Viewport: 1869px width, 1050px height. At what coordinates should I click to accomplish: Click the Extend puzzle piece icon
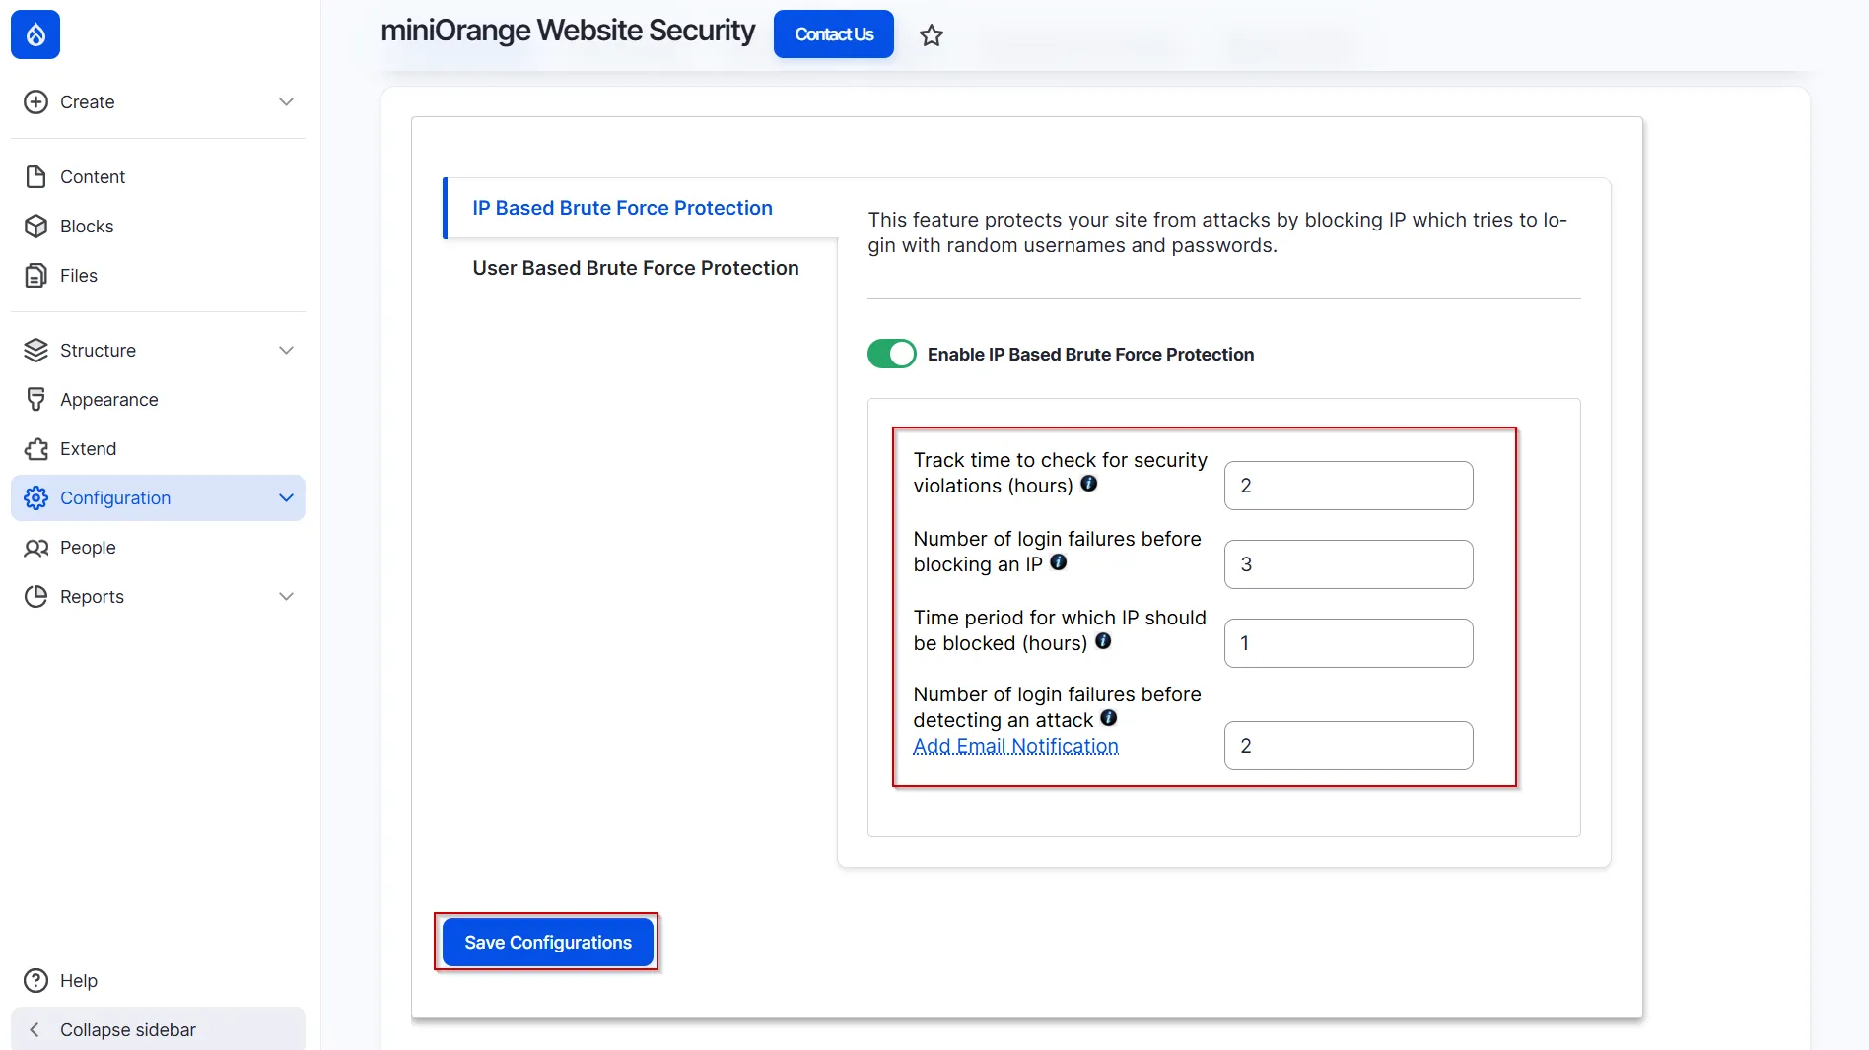point(35,449)
